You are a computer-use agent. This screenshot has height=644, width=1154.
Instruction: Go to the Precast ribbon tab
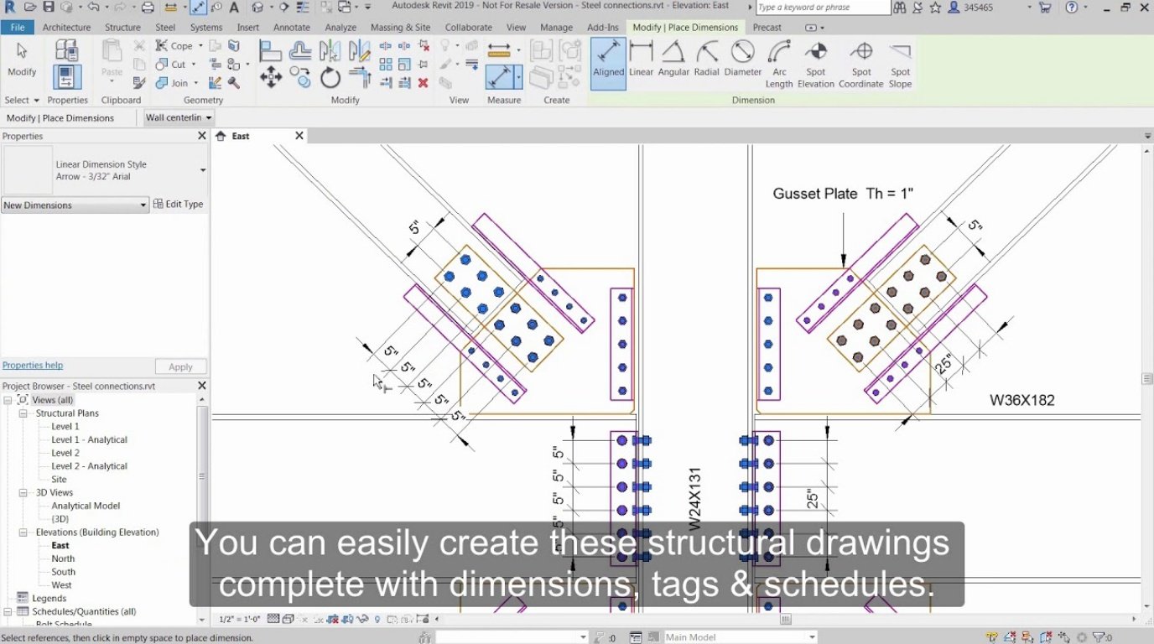(767, 27)
